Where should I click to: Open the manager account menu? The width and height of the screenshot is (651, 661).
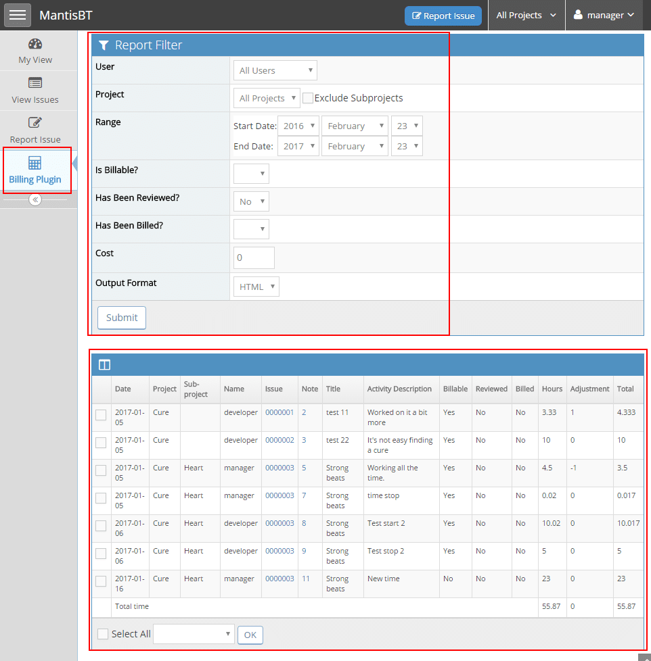tap(604, 15)
